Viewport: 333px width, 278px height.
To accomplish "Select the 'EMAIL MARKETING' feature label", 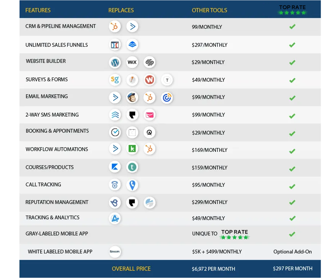I will point(47,96).
